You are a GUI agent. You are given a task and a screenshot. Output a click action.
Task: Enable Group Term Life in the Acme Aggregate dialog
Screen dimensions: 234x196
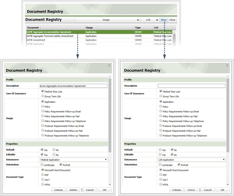(42, 96)
